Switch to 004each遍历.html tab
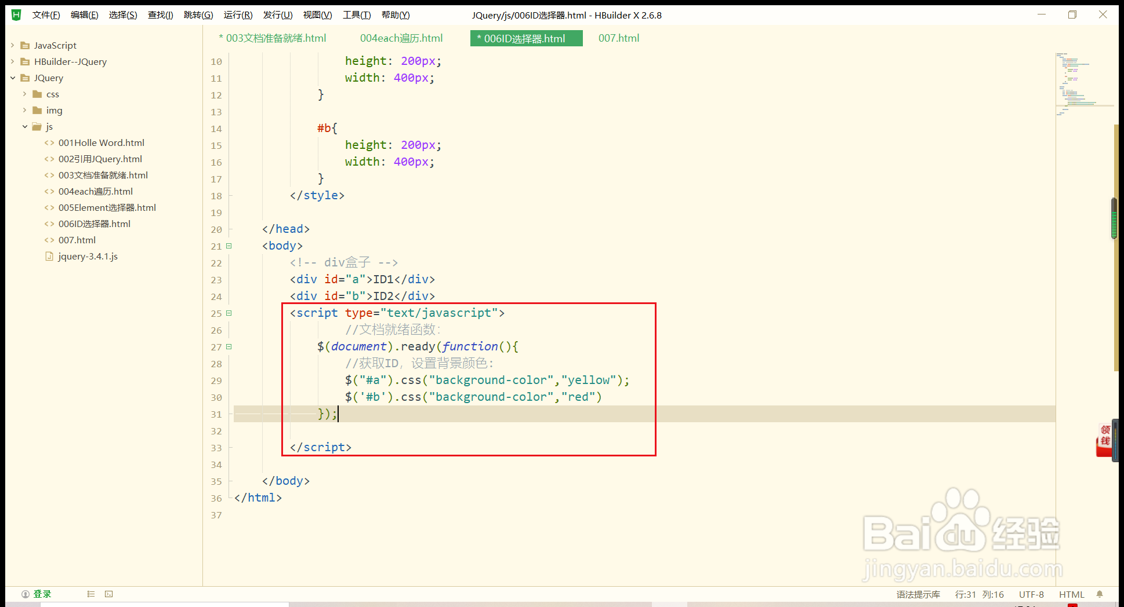This screenshot has height=607, width=1124. tap(401, 38)
